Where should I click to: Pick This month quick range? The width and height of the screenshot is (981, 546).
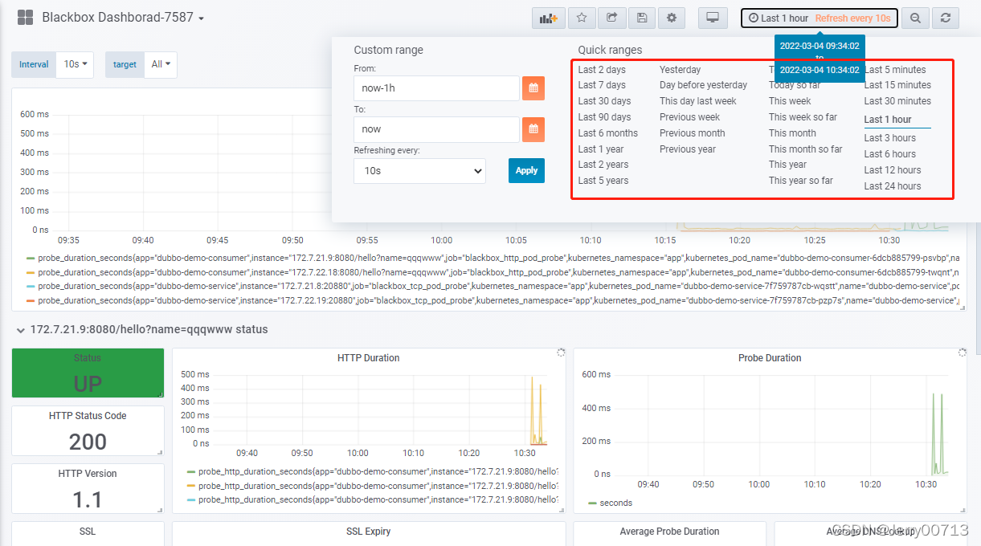click(x=792, y=133)
